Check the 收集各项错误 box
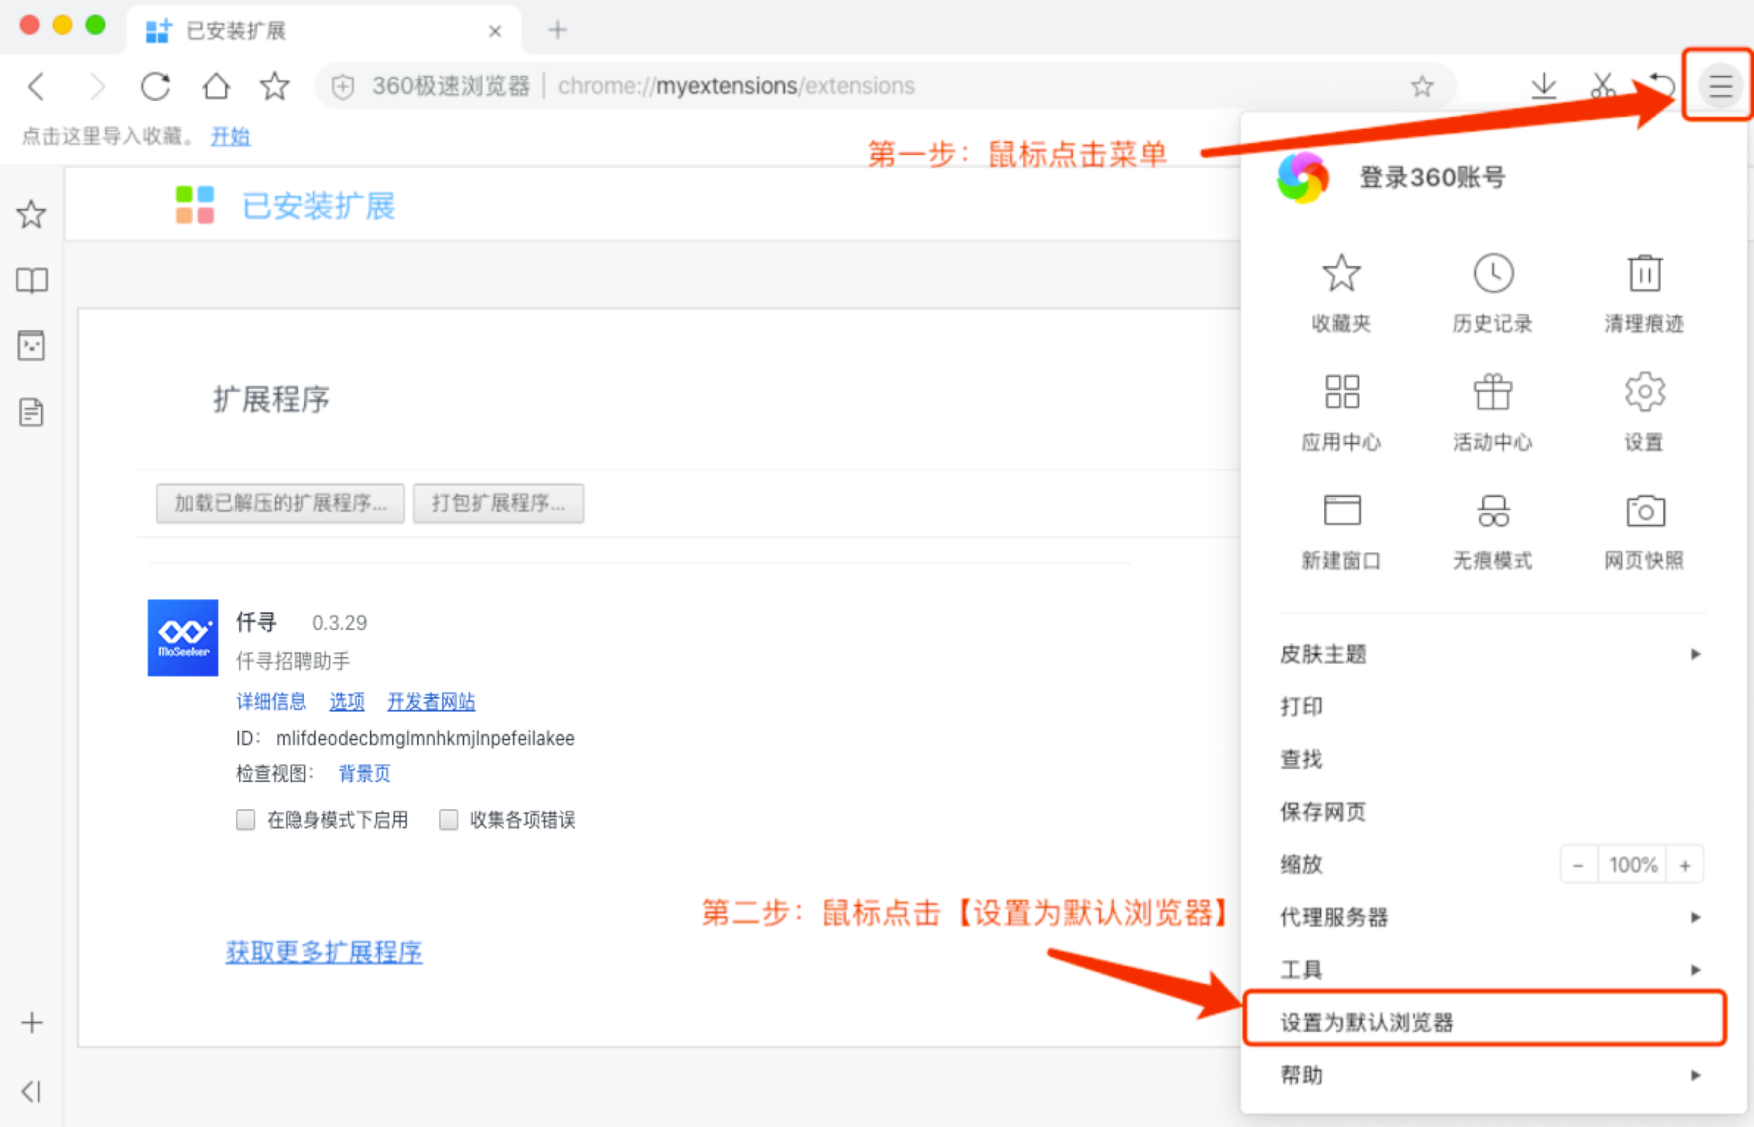 449,819
